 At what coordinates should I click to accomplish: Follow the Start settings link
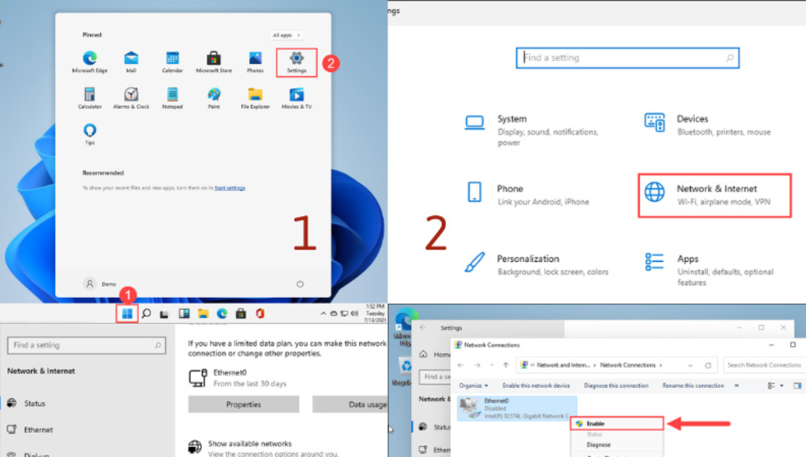click(229, 188)
